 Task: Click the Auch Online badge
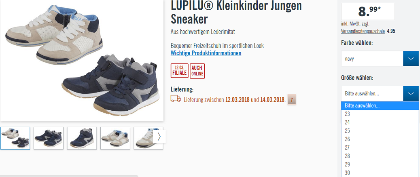tap(197, 71)
